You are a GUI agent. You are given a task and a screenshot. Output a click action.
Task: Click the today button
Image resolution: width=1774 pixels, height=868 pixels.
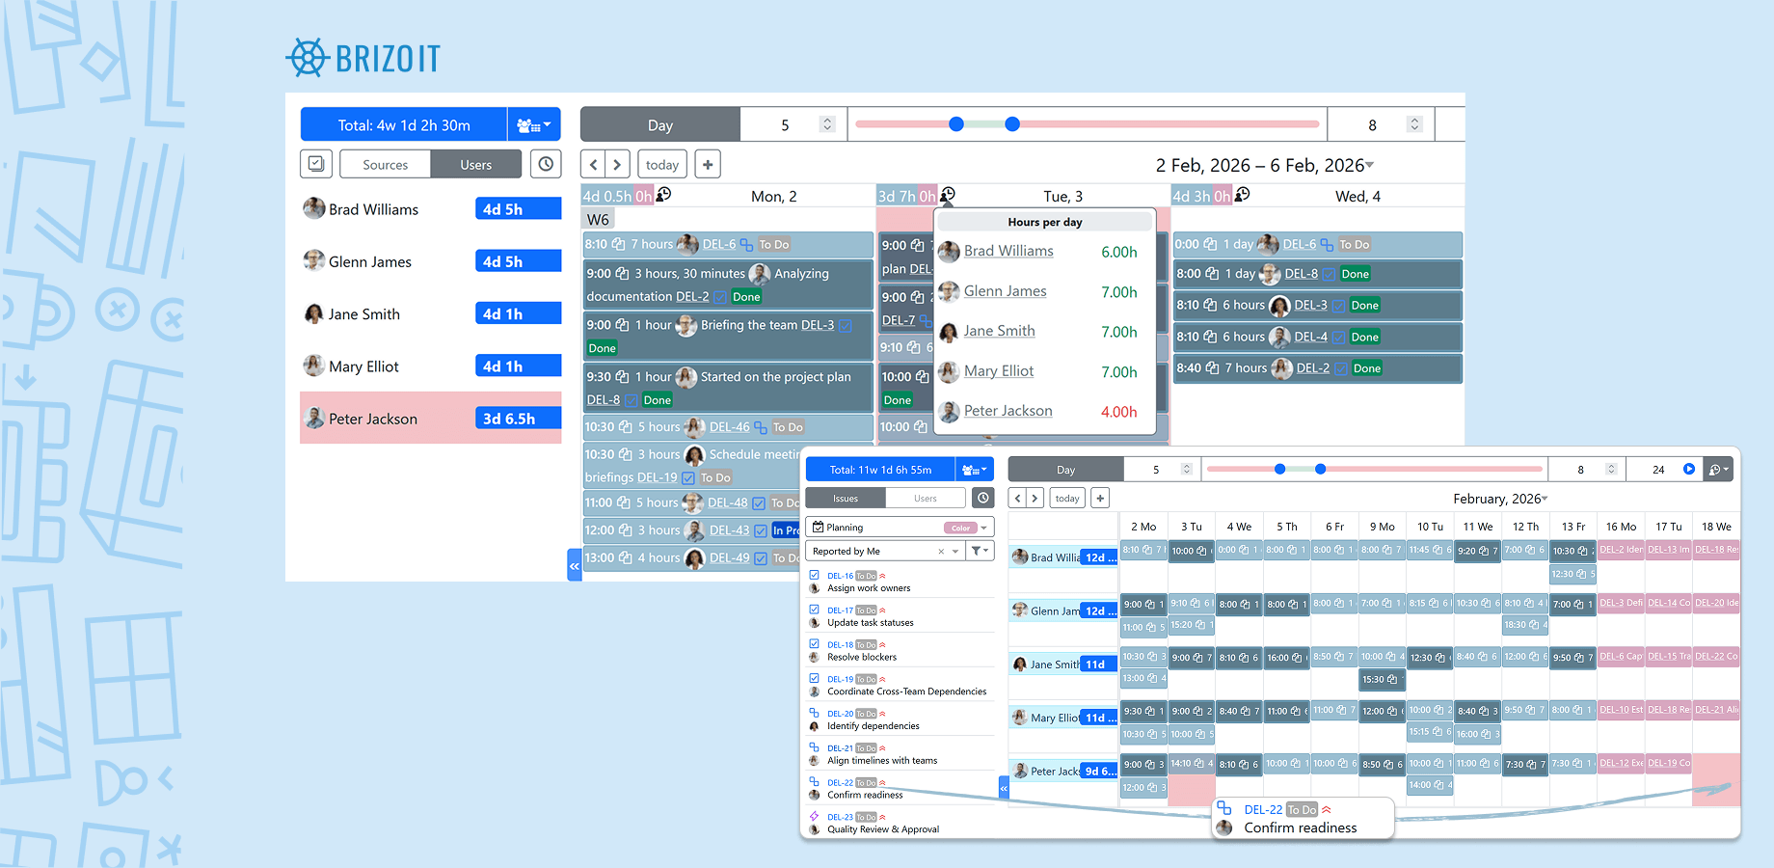(x=661, y=163)
